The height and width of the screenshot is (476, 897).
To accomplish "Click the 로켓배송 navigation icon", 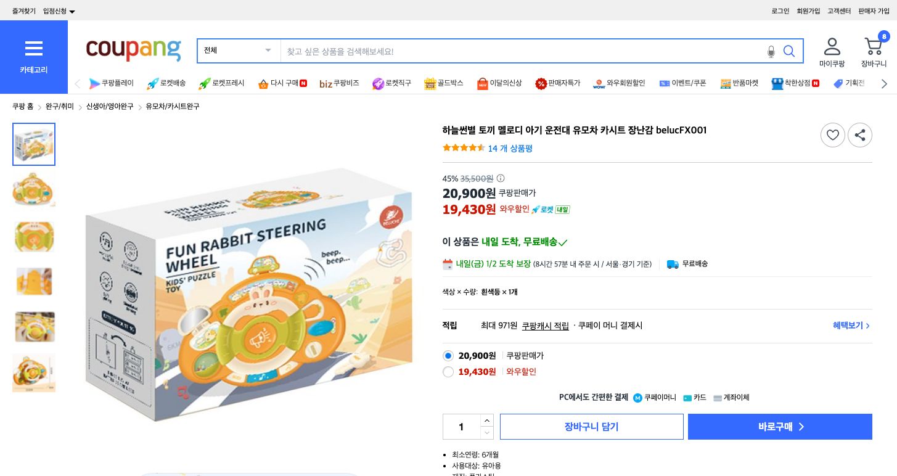I will click(x=152, y=83).
